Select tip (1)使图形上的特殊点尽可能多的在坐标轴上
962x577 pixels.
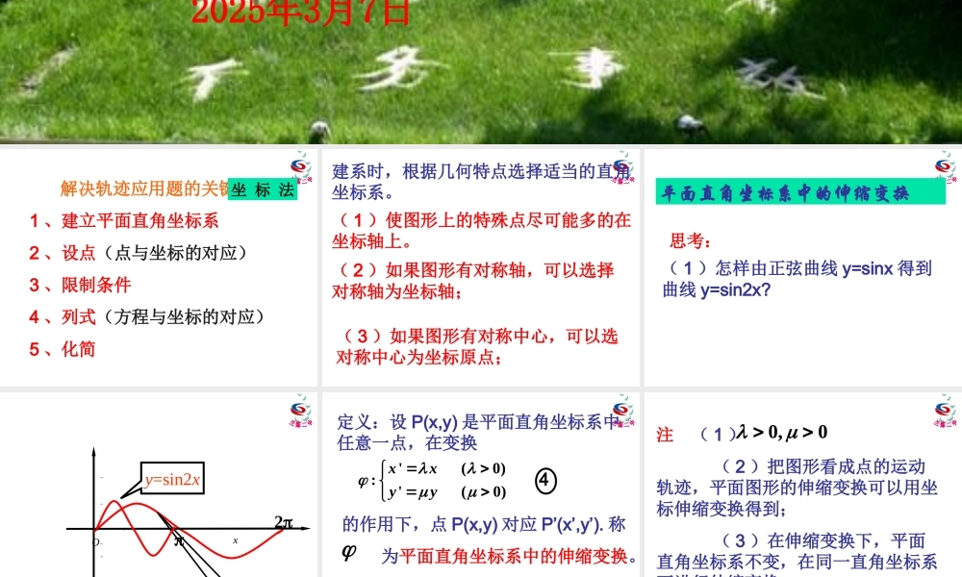tap(482, 231)
